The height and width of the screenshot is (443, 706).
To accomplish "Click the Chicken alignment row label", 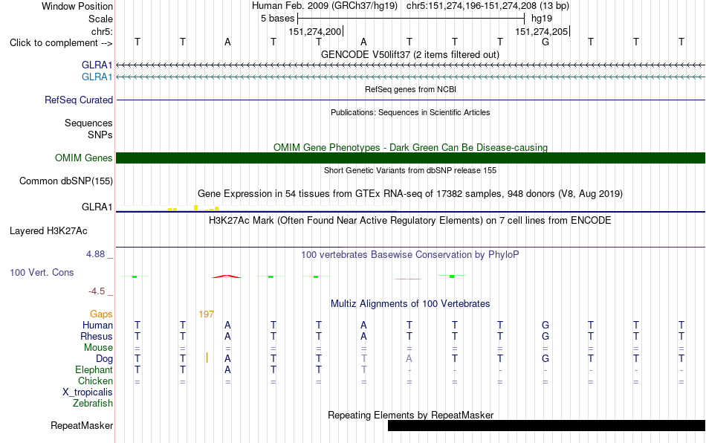I will click(95, 381).
